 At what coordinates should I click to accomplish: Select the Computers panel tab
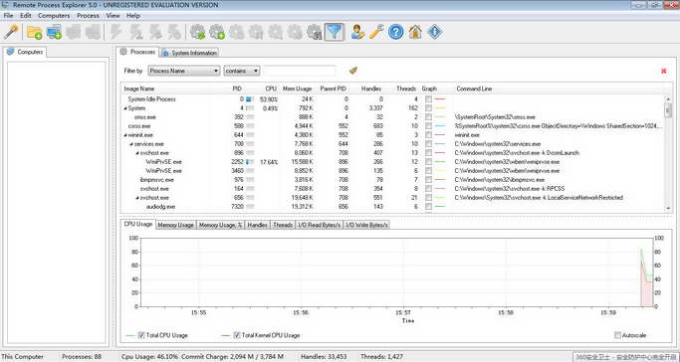coord(25,52)
